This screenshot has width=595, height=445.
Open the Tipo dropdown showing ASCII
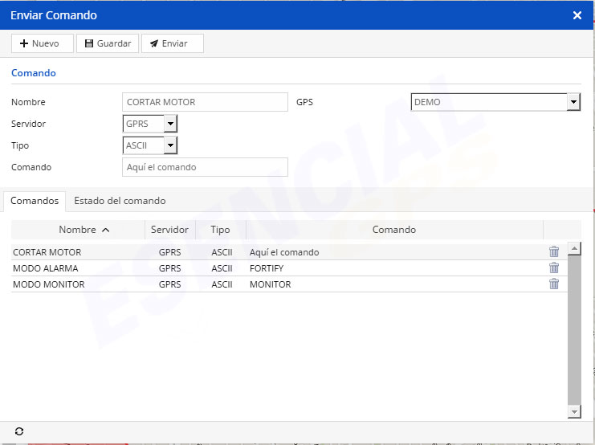(x=150, y=145)
